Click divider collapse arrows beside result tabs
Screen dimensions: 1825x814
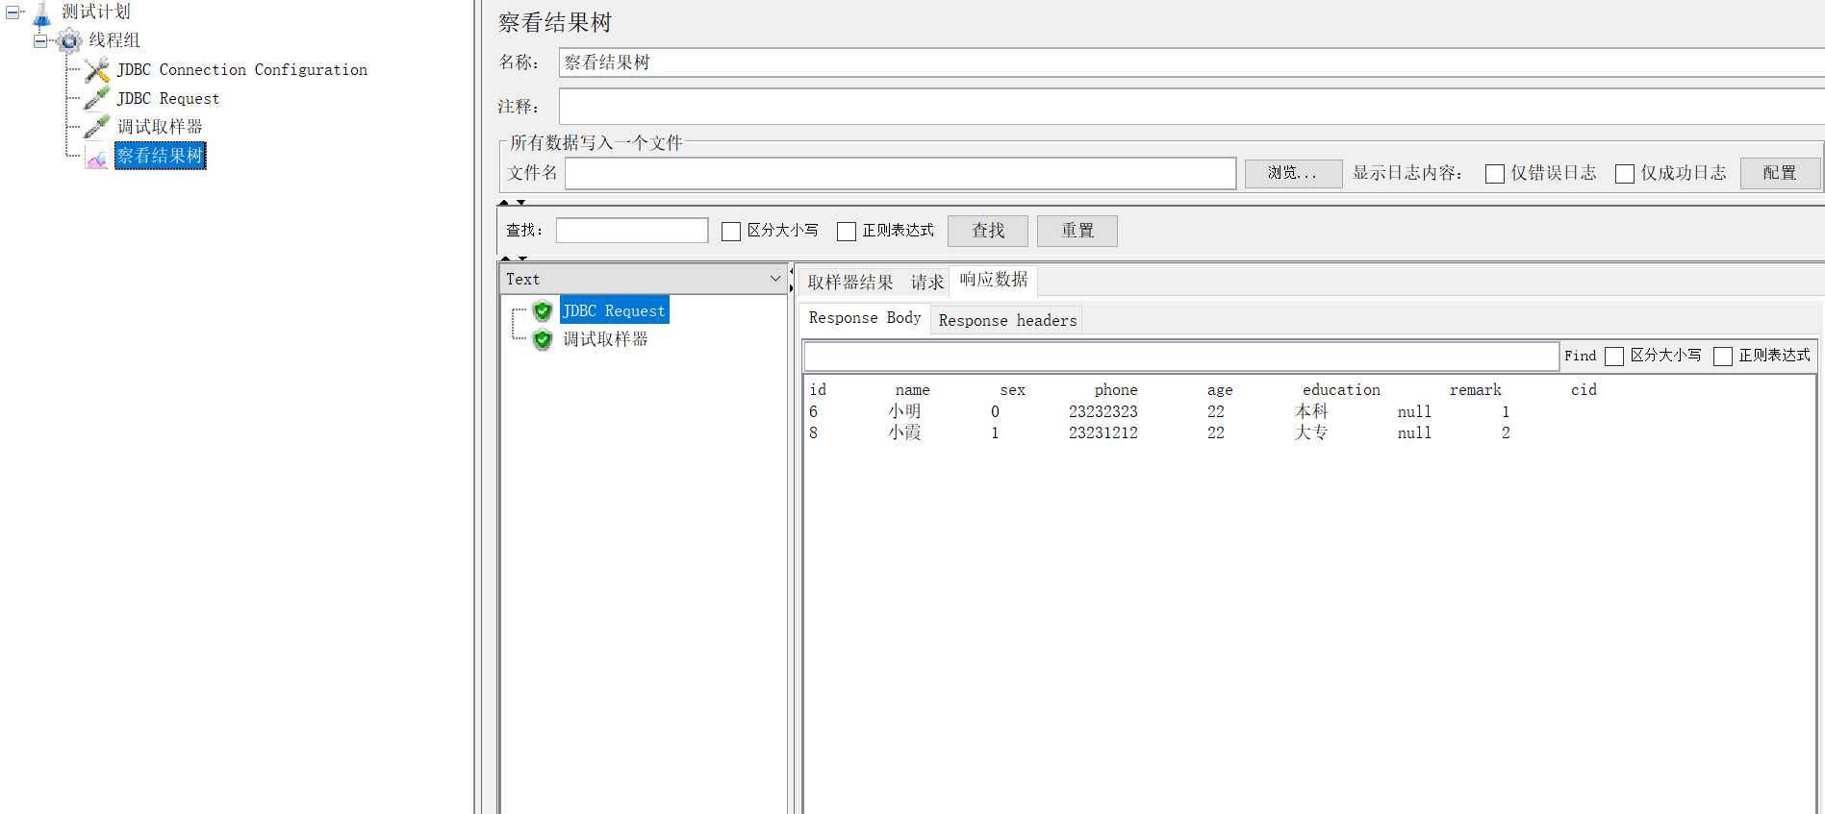[791, 279]
